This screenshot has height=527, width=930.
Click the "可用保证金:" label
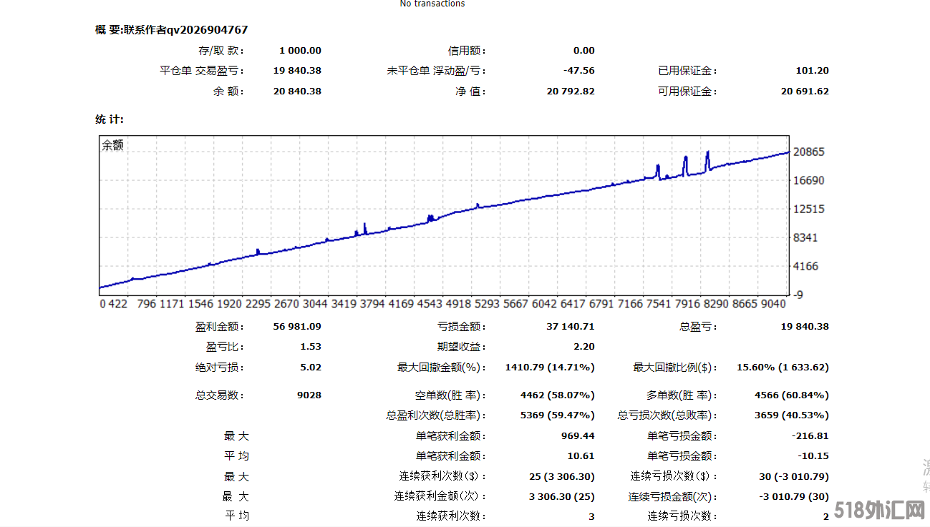pyautogui.click(x=687, y=92)
